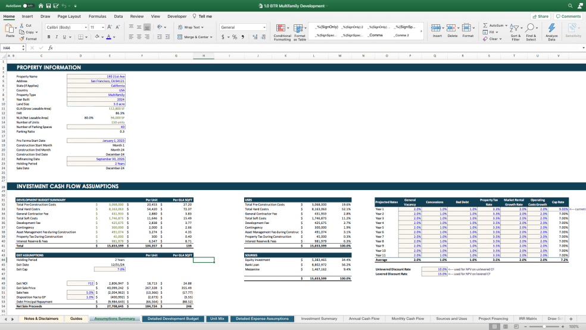The image size is (586, 330).
Task: Click the Share button
Action: click(x=541, y=16)
